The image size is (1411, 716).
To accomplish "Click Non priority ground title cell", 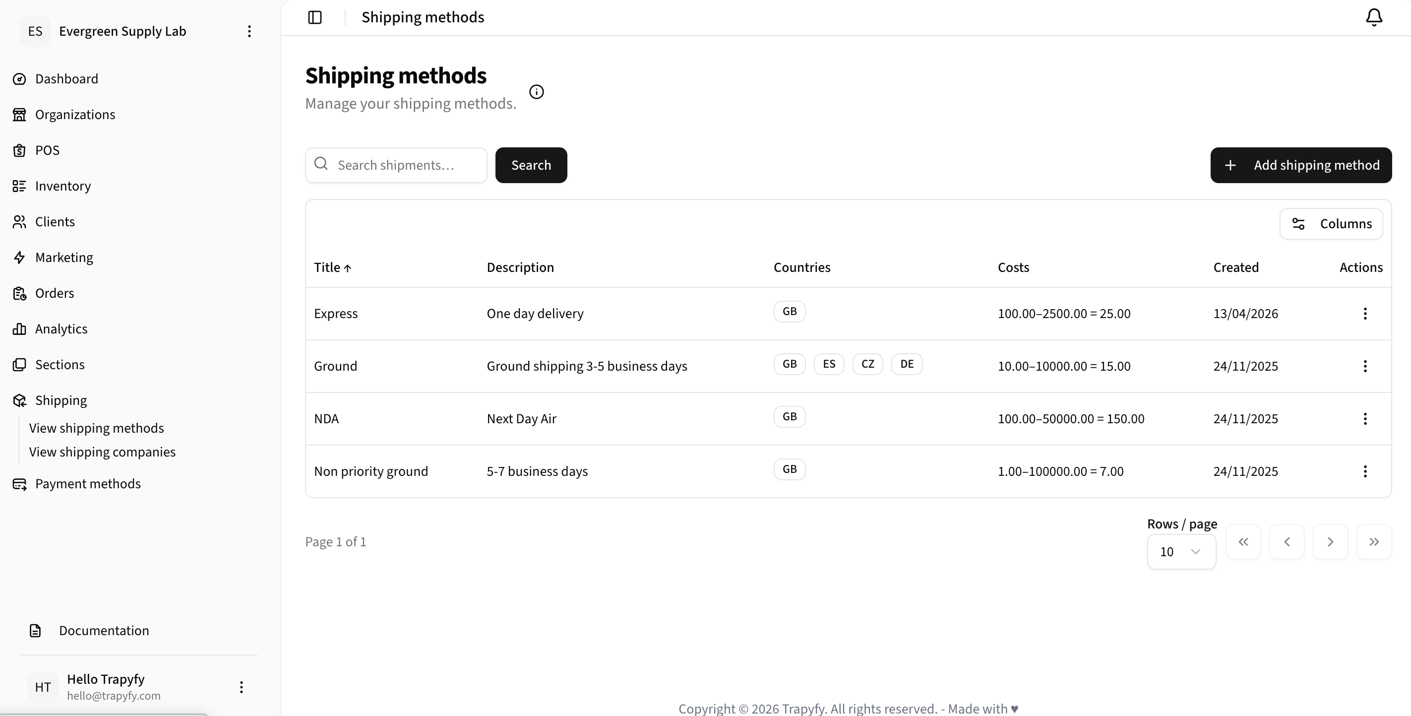I will tap(371, 471).
